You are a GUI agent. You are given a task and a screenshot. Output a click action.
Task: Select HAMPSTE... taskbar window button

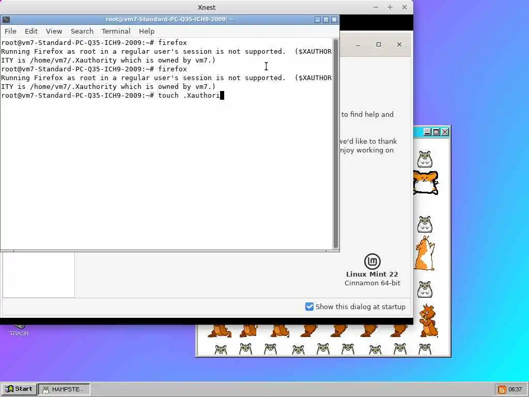coord(64,389)
